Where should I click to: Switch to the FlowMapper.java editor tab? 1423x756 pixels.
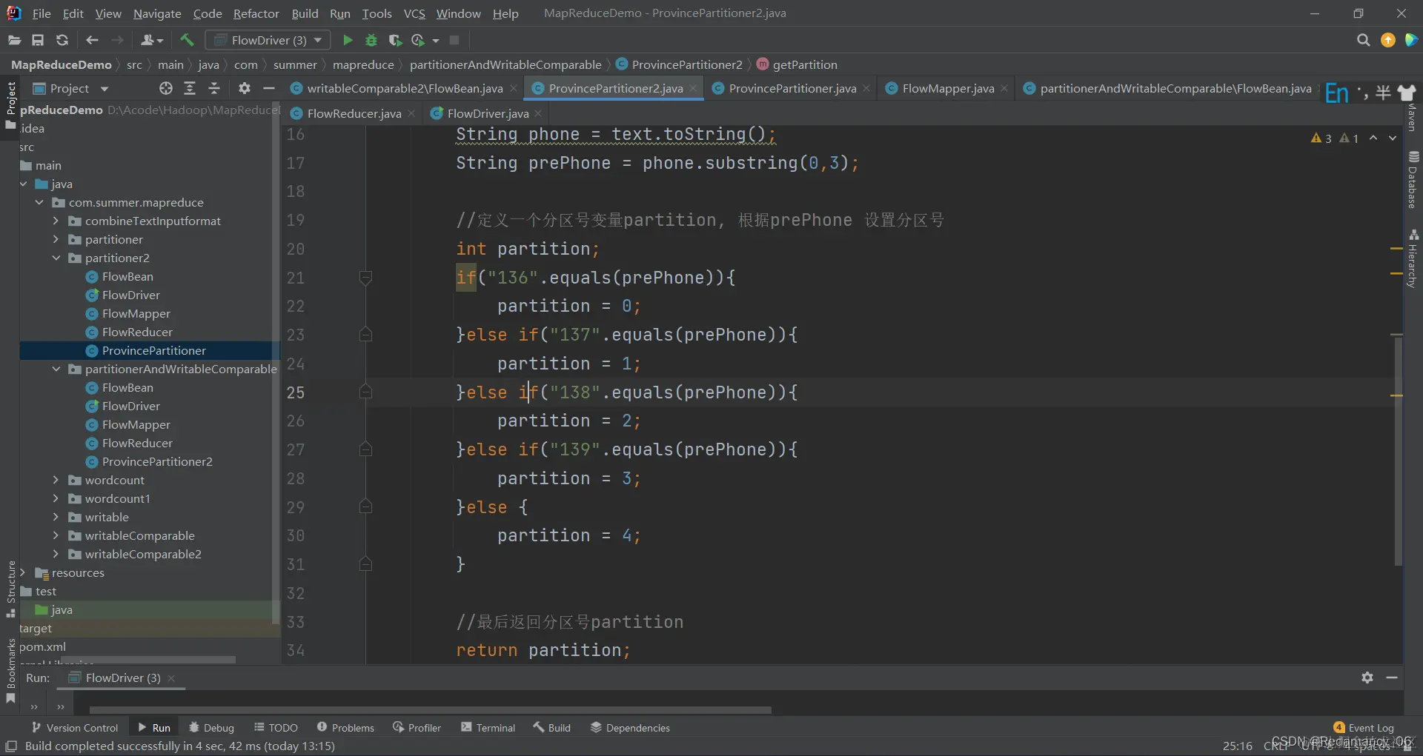(948, 88)
